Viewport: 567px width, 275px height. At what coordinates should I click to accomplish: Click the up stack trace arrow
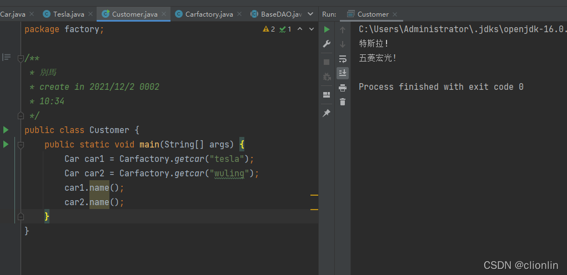[x=343, y=29]
